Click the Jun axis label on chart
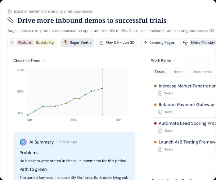Viewport: 216px width, 180px height. tap(119, 120)
